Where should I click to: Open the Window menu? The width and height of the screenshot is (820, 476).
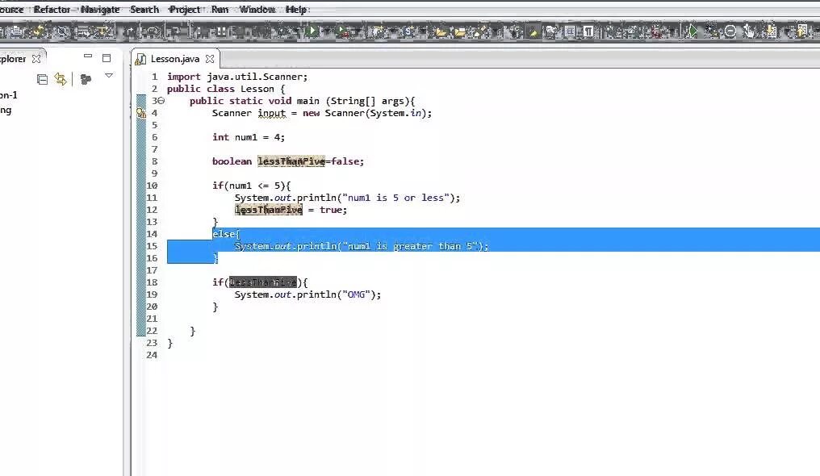tap(257, 10)
